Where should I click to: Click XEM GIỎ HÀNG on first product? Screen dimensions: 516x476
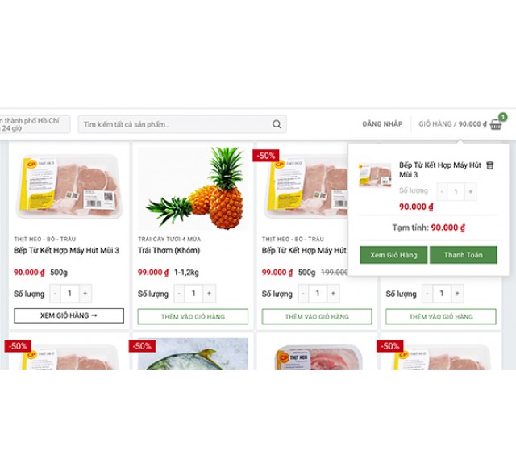[x=69, y=315]
